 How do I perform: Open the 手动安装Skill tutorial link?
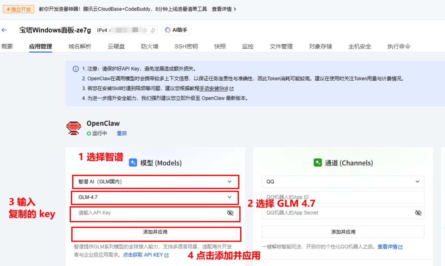(x=216, y=89)
